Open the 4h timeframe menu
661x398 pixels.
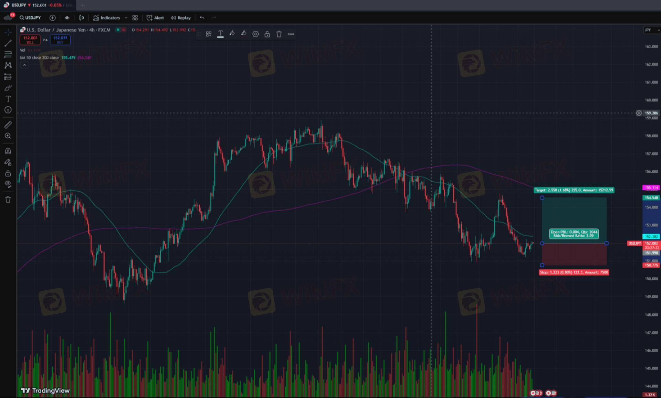click(67, 18)
